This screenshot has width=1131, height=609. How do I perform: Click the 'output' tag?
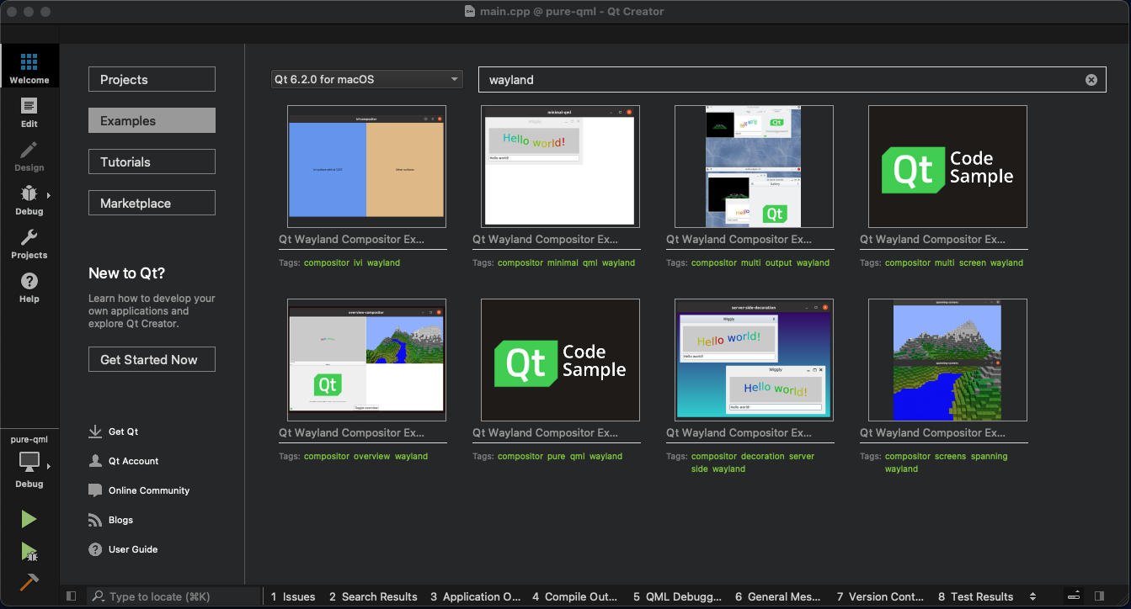coord(779,262)
